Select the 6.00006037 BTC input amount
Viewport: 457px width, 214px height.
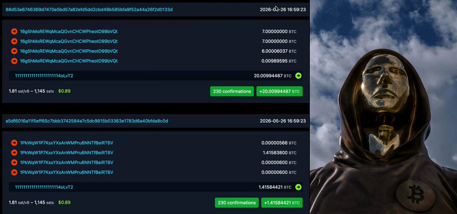(x=279, y=51)
